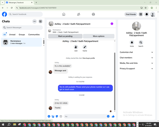Expand Chat members section
The image size is (159, 127).
(136, 58)
